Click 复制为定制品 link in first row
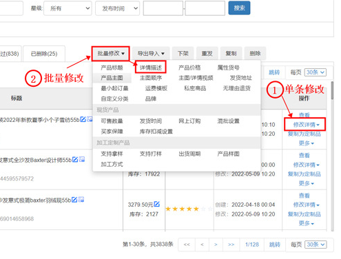 click(304, 134)
